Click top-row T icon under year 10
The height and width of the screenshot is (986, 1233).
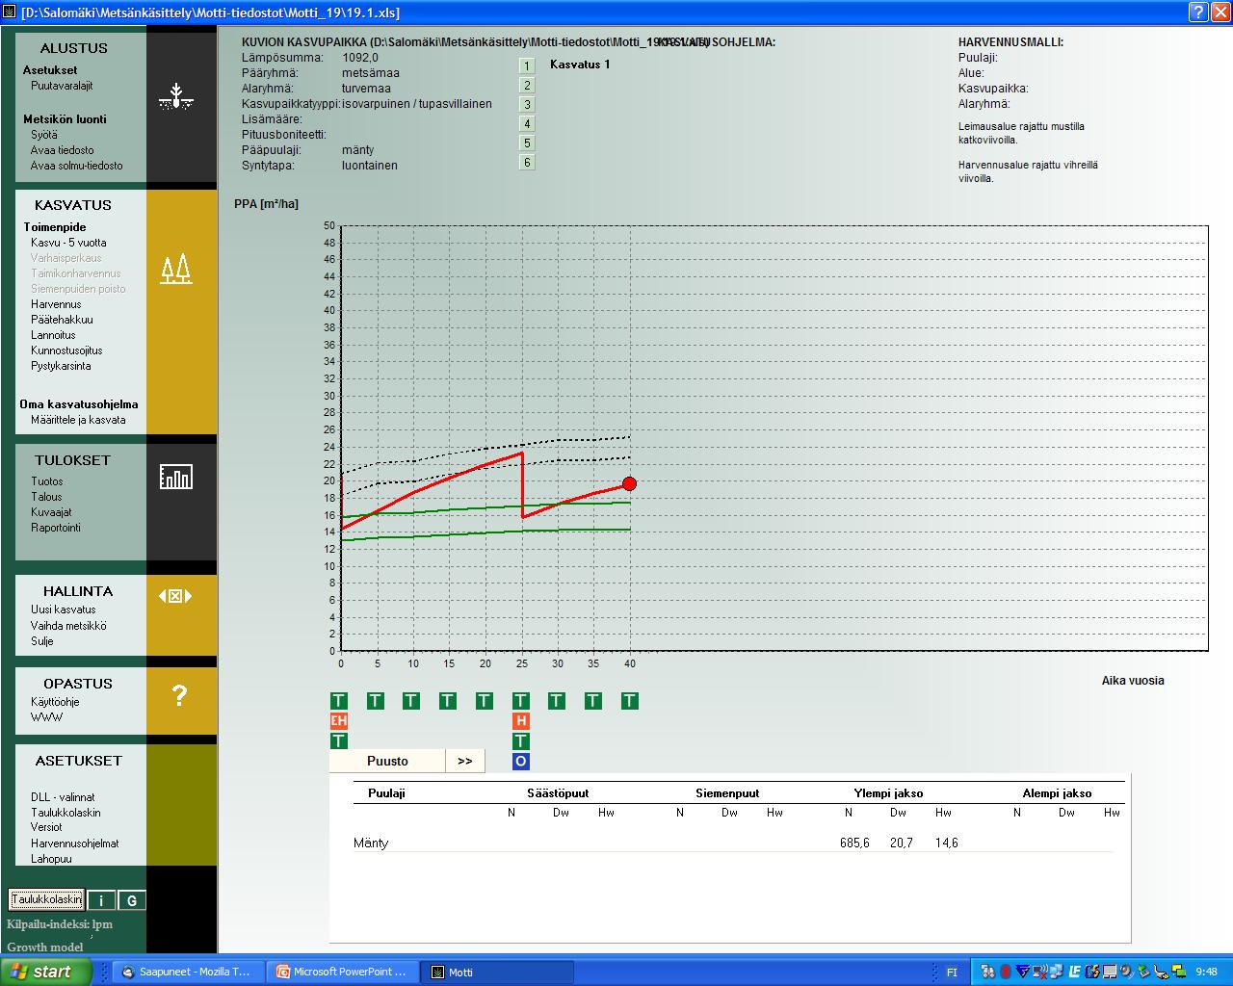point(411,701)
